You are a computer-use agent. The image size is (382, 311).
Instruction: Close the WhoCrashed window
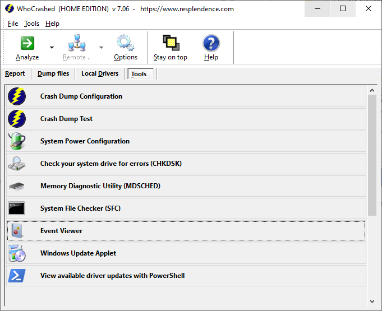(369, 9)
